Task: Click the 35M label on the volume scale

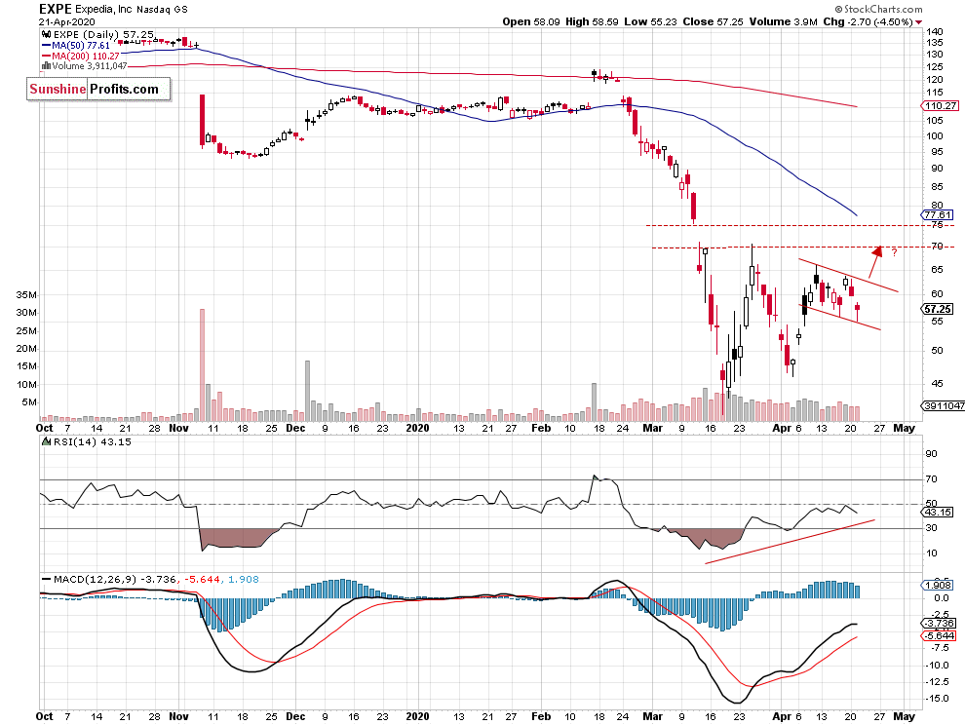Action: click(26, 295)
